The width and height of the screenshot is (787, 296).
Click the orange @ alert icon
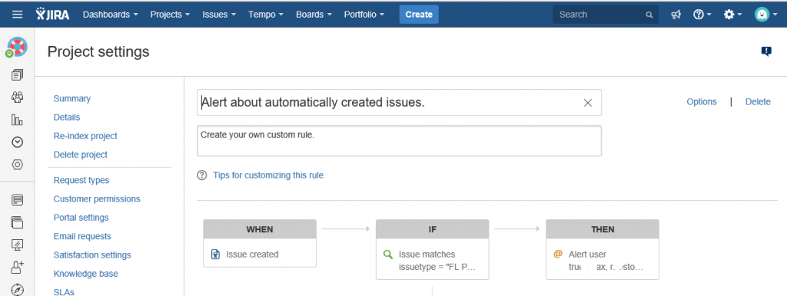[558, 254]
